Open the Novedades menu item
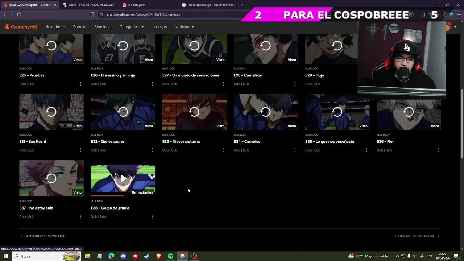464x261 pixels. click(x=55, y=27)
